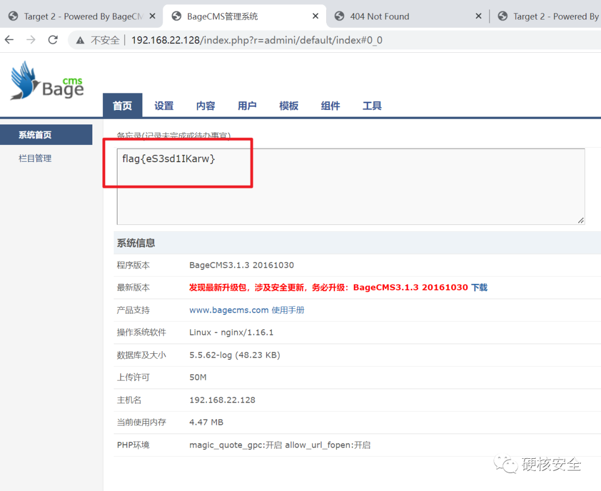Select 系统首页 in the sidebar

(46, 135)
